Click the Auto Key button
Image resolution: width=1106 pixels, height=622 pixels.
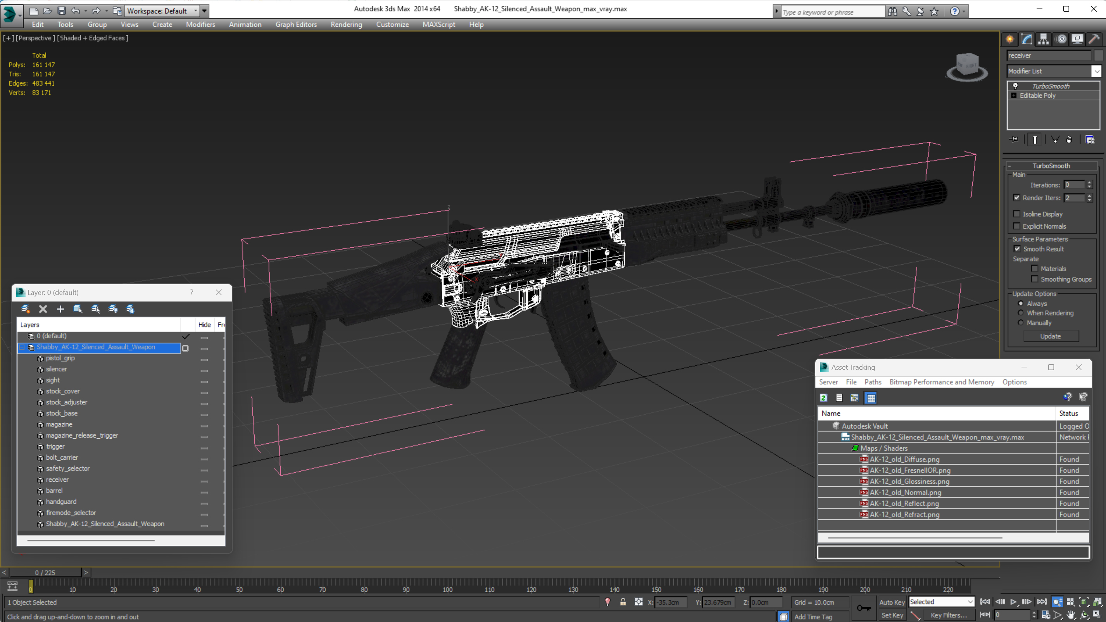pyautogui.click(x=892, y=602)
